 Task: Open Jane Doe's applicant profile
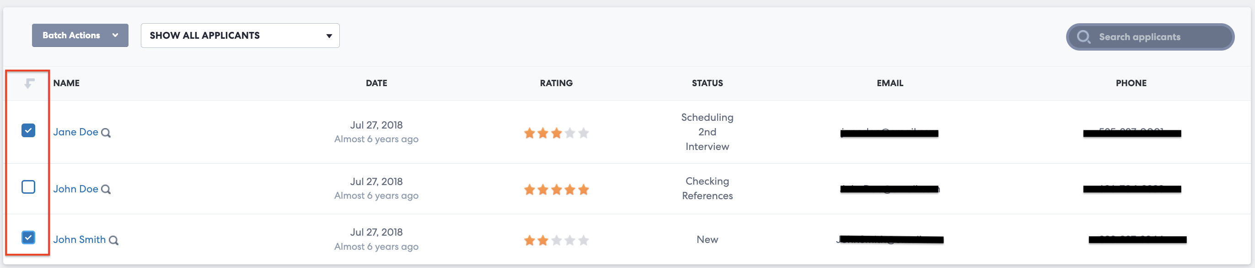point(75,132)
